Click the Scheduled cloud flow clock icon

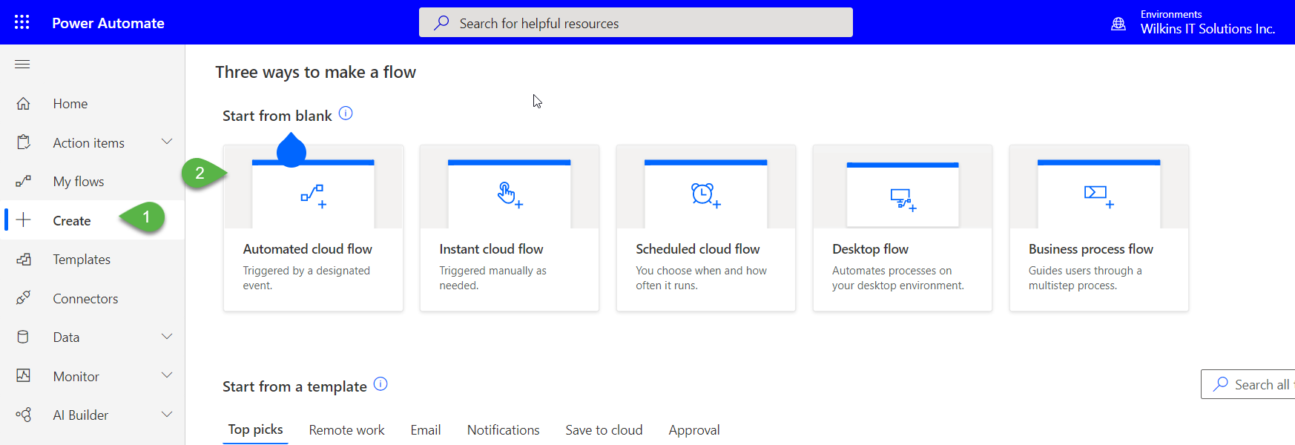[705, 195]
